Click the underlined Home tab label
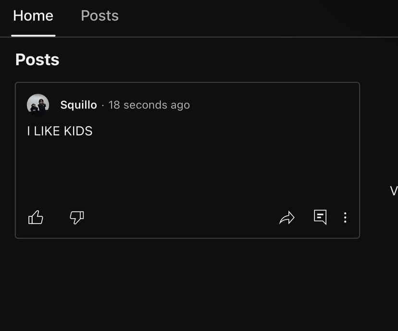This screenshot has height=331, width=398. point(33,16)
